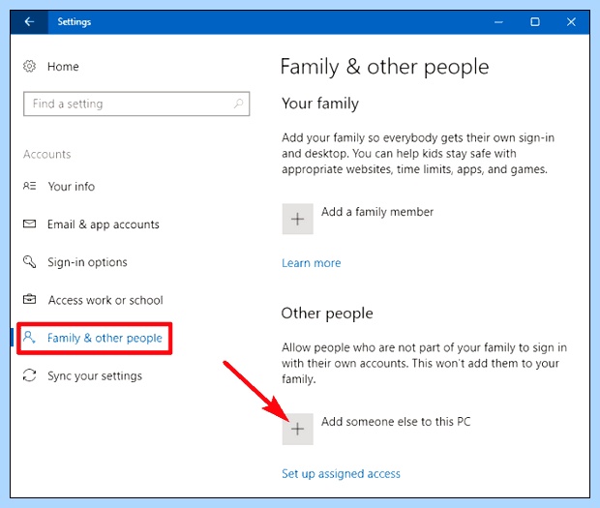Click plus button to add a family member

tap(298, 219)
